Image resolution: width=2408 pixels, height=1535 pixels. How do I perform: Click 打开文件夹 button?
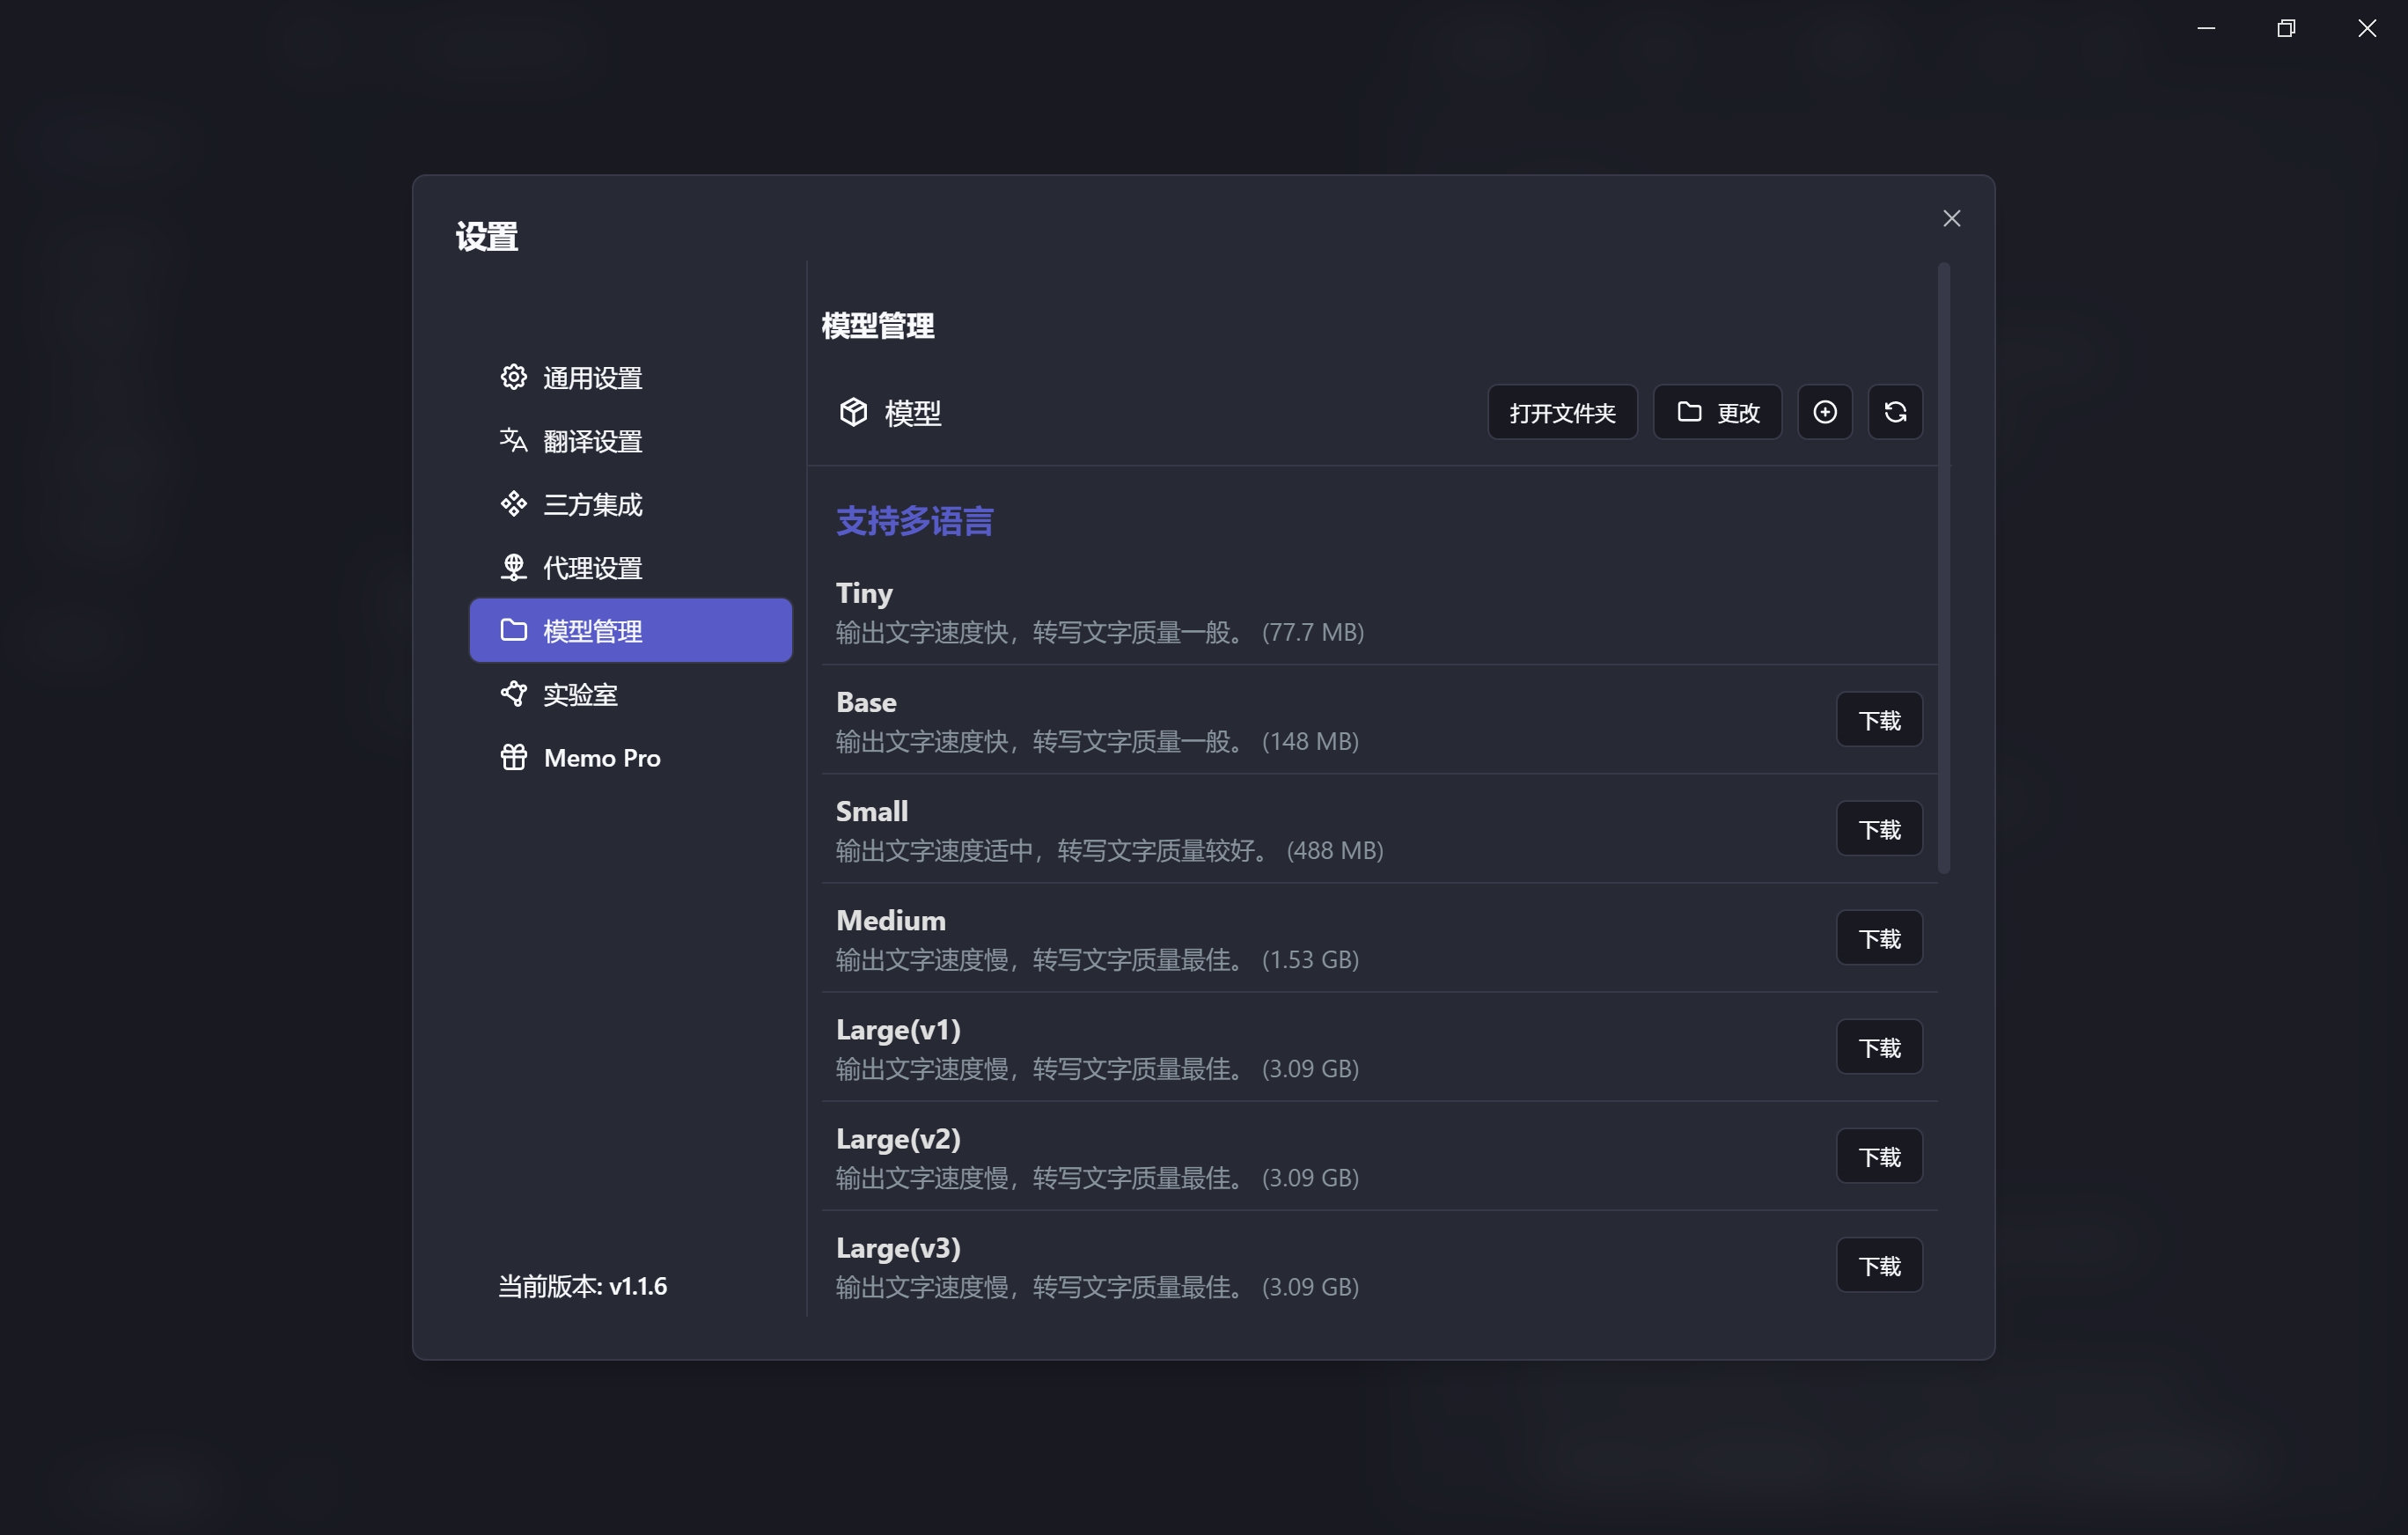[x=1562, y=412]
